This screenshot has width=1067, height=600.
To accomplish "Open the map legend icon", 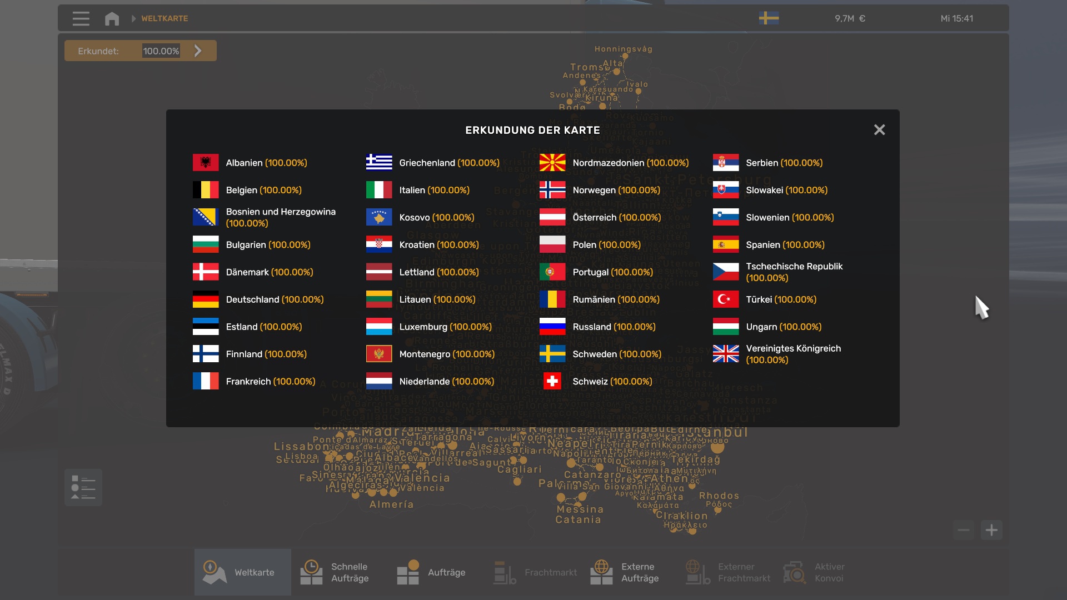I will point(83,487).
